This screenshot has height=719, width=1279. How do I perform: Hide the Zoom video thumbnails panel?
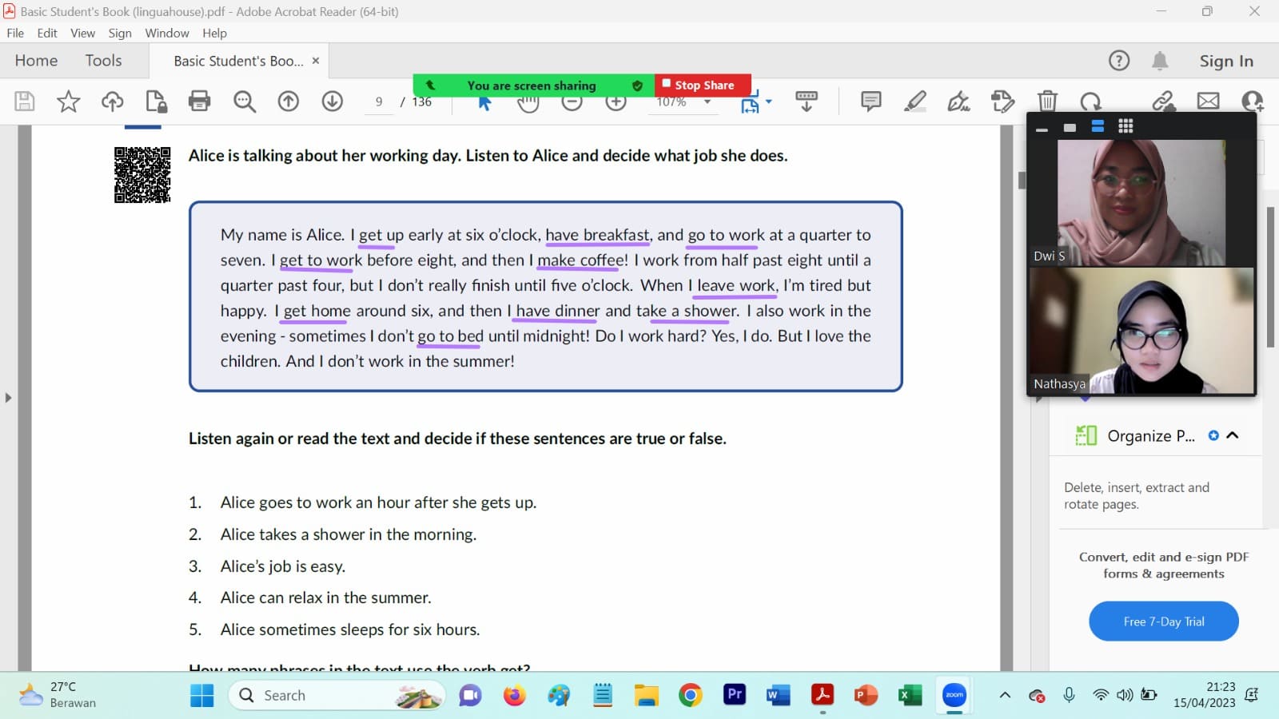click(x=1042, y=128)
